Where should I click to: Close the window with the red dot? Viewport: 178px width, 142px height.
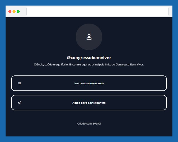coord(10,11)
